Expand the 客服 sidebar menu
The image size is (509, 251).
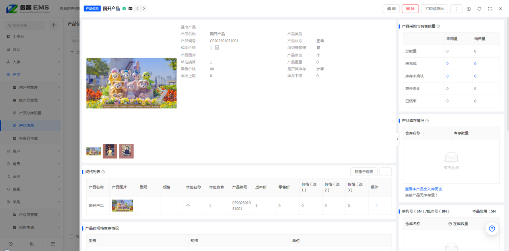31,189
